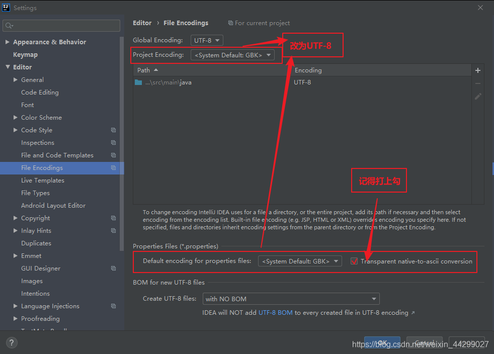This screenshot has height=354, width=494.
Task: Click the gear icon beside GUI Designer
Action: pyautogui.click(x=113, y=268)
